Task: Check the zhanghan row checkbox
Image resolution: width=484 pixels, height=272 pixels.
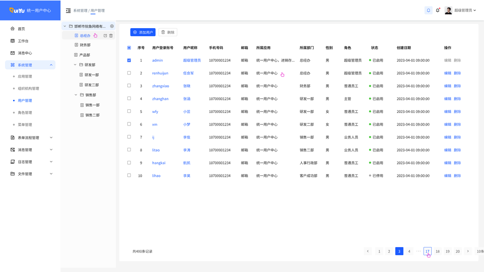Action: pos(129,98)
